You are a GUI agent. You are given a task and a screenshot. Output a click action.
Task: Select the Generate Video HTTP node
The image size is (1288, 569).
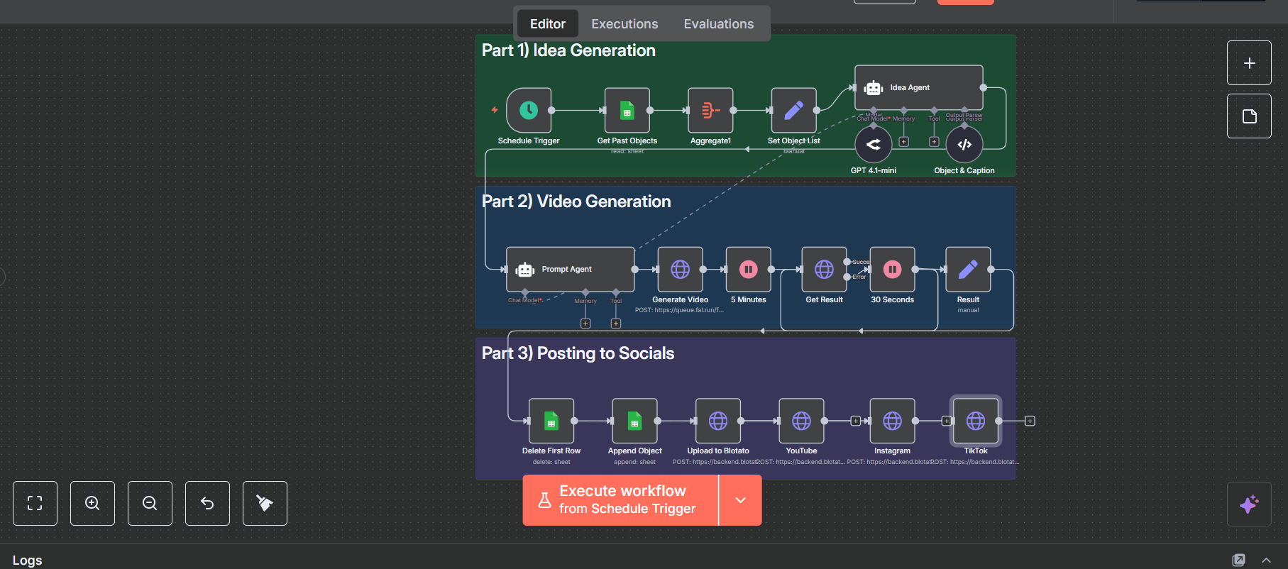(x=681, y=269)
